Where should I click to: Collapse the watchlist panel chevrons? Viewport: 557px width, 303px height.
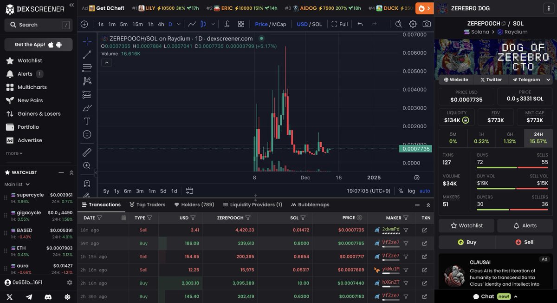pyautogui.click(x=71, y=172)
